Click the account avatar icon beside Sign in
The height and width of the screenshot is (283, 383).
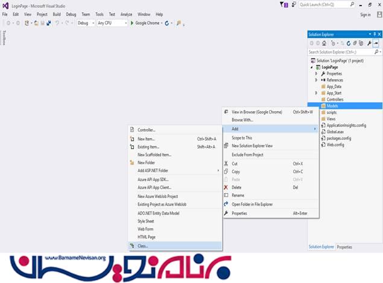click(379, 14)
